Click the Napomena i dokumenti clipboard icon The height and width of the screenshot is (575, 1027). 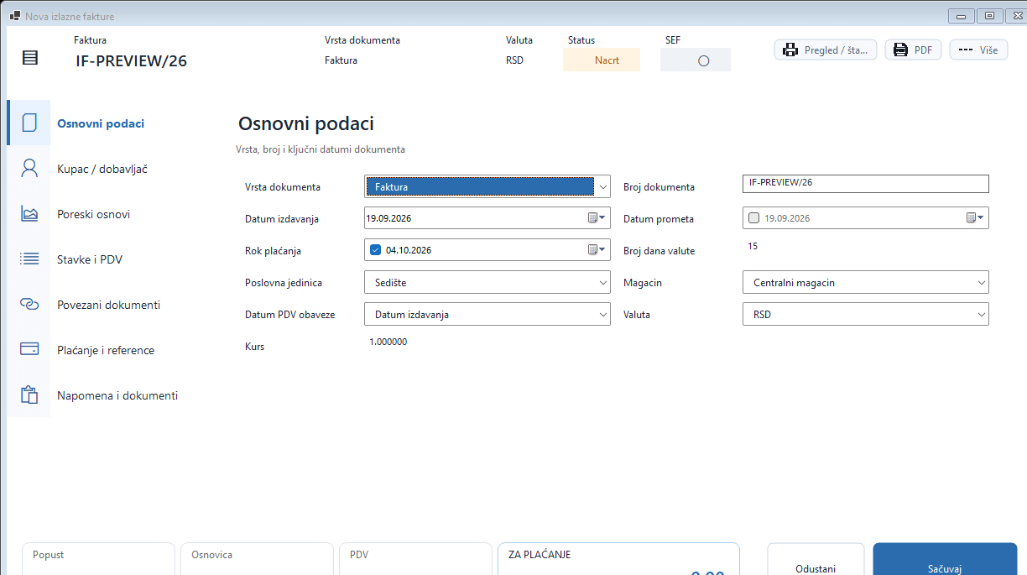(29, 395)
